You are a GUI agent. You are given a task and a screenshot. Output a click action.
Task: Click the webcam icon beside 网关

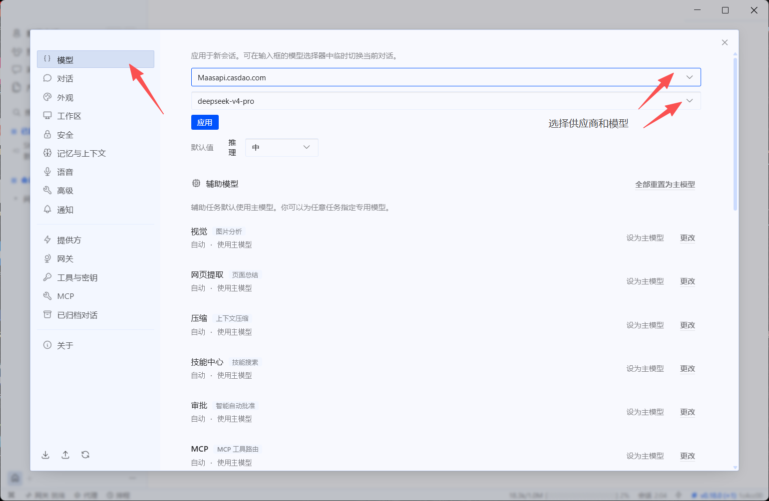47,258
